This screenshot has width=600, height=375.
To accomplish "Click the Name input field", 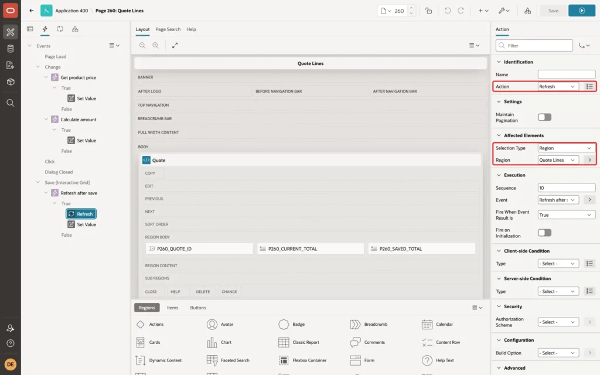I will pos(567,74).
